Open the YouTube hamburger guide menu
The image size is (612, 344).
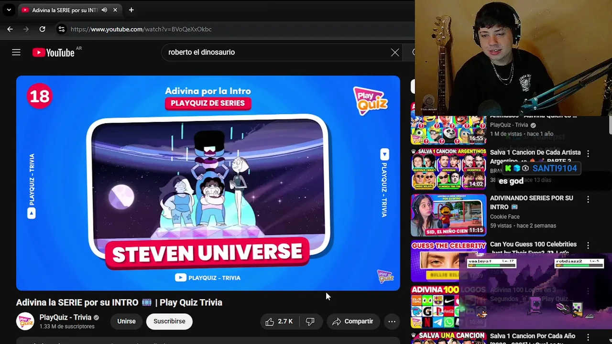(x=16, y=52)
